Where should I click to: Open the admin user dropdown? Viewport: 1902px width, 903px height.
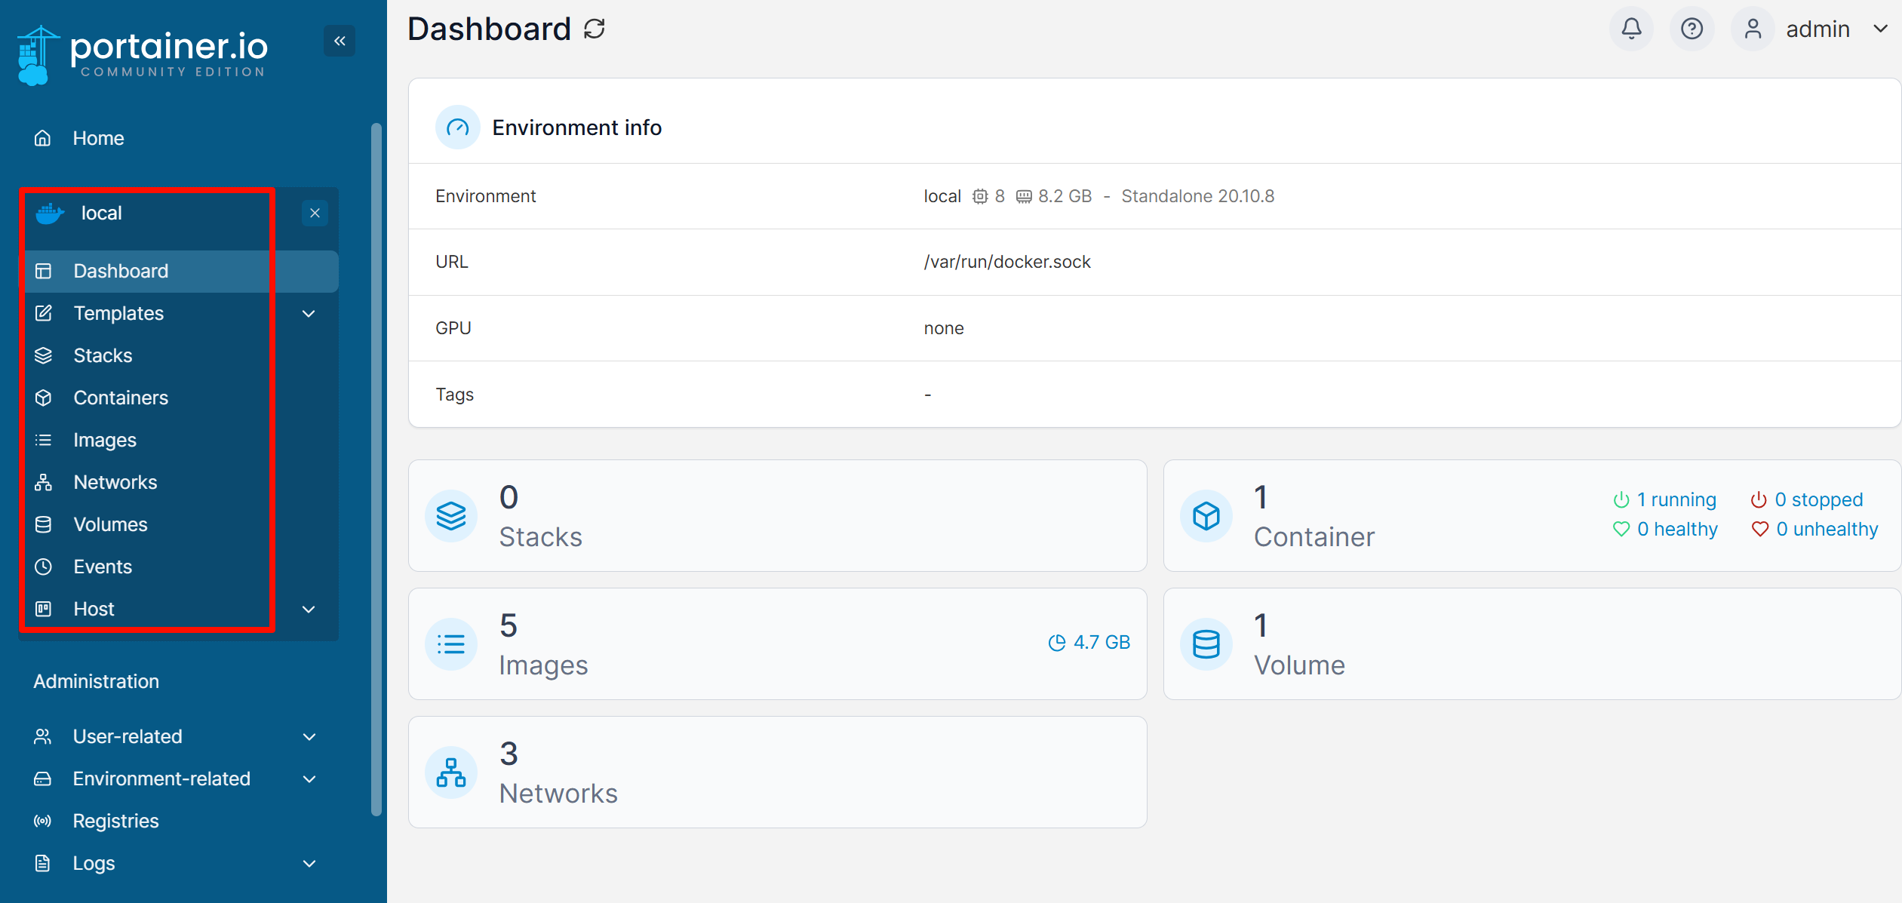1880,29
